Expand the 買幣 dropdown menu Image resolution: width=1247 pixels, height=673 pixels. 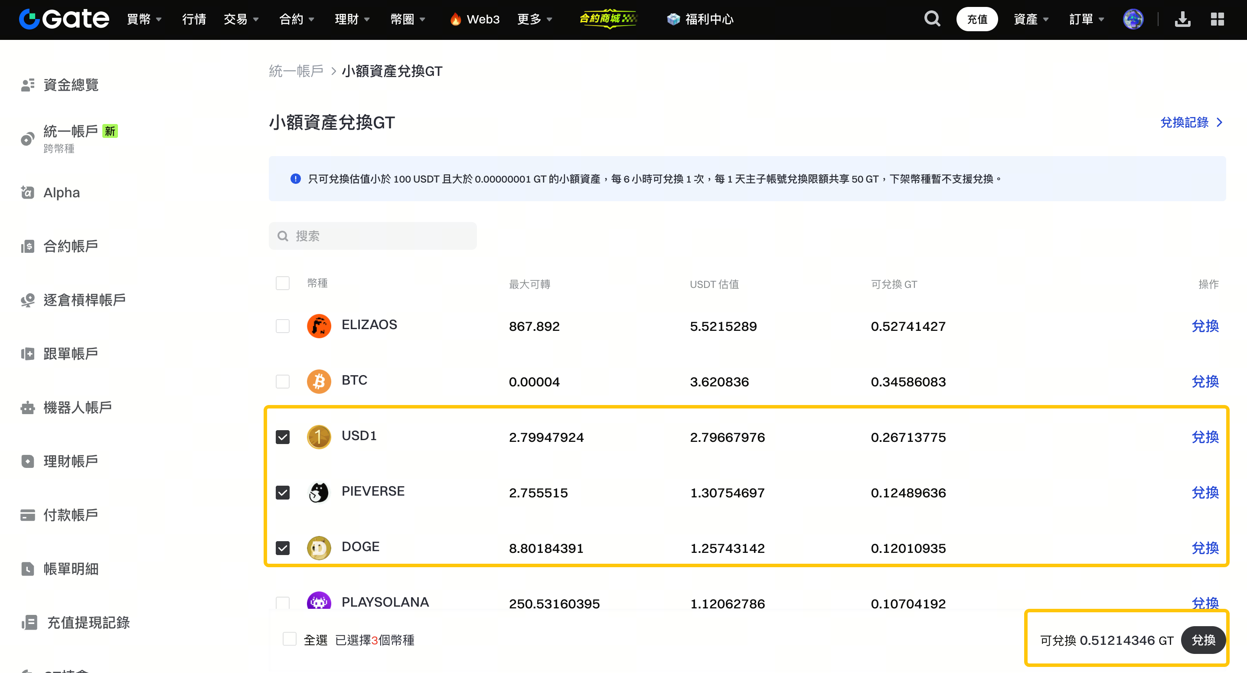point(144,20)
